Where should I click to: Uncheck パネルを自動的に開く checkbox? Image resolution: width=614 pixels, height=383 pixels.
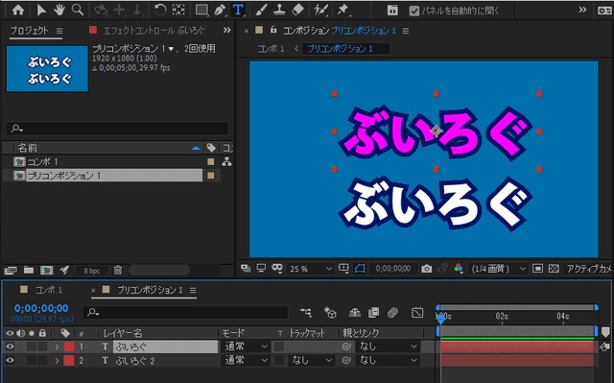tap(413, 11)
